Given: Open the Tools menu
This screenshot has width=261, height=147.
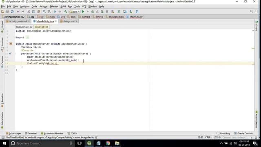Looking at the screenshot, I should 77,7.
